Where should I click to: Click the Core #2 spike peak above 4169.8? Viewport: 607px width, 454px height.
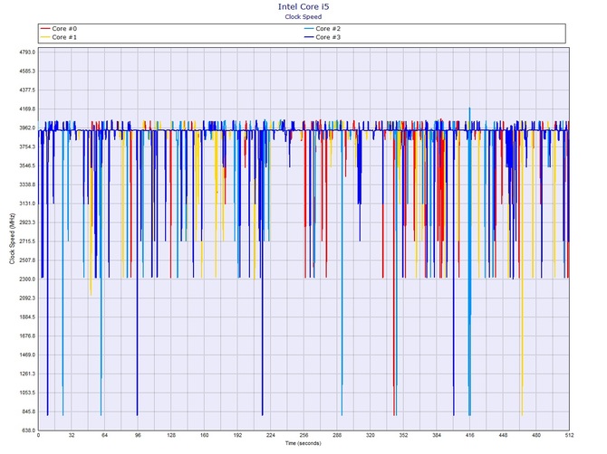tap(469, 109)
